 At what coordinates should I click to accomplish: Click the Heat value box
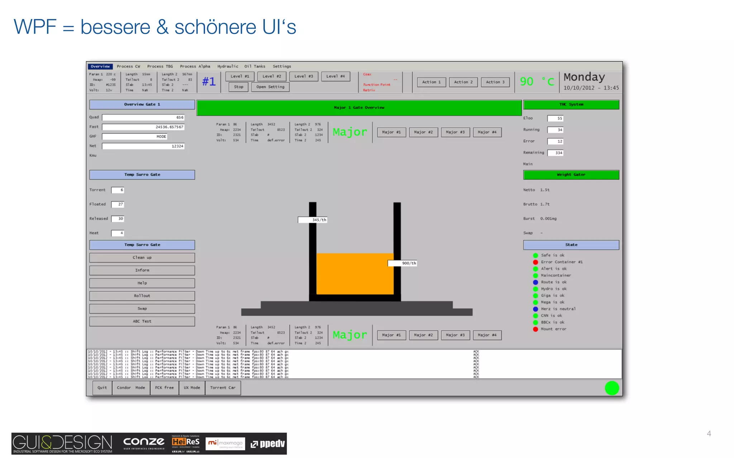118,233
